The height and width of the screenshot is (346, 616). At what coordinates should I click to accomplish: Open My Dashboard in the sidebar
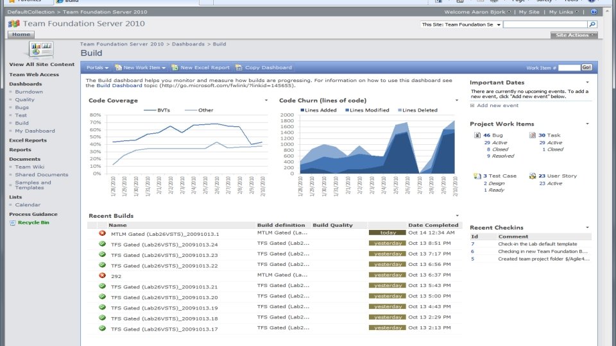point(35,131)
